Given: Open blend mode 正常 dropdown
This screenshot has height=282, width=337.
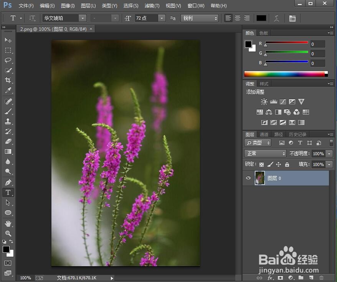Looking at the screenshot, I should (x=266, y=154).
